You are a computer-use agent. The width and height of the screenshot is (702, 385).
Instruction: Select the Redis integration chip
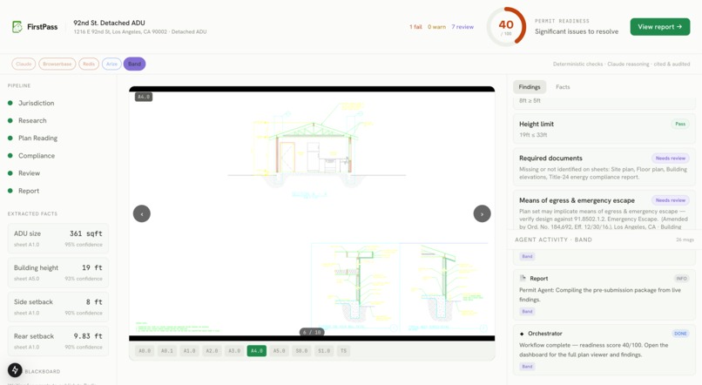89,64
